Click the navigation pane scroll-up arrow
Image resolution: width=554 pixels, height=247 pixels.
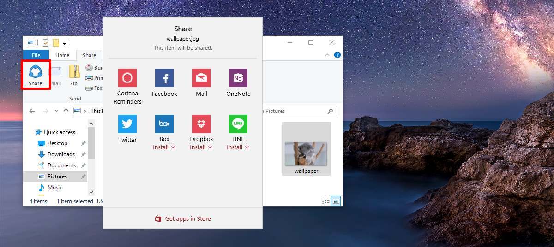click(91, 123)
